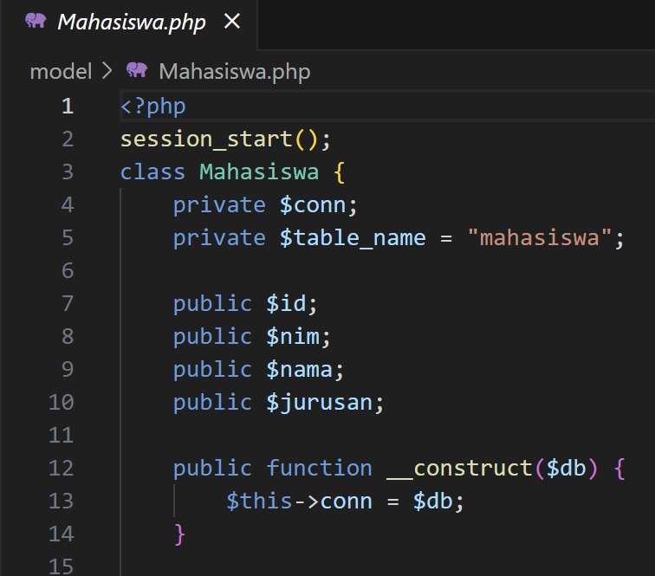Place cursor on the <?php opening tag
655x576 pixels.
point(153,107)
